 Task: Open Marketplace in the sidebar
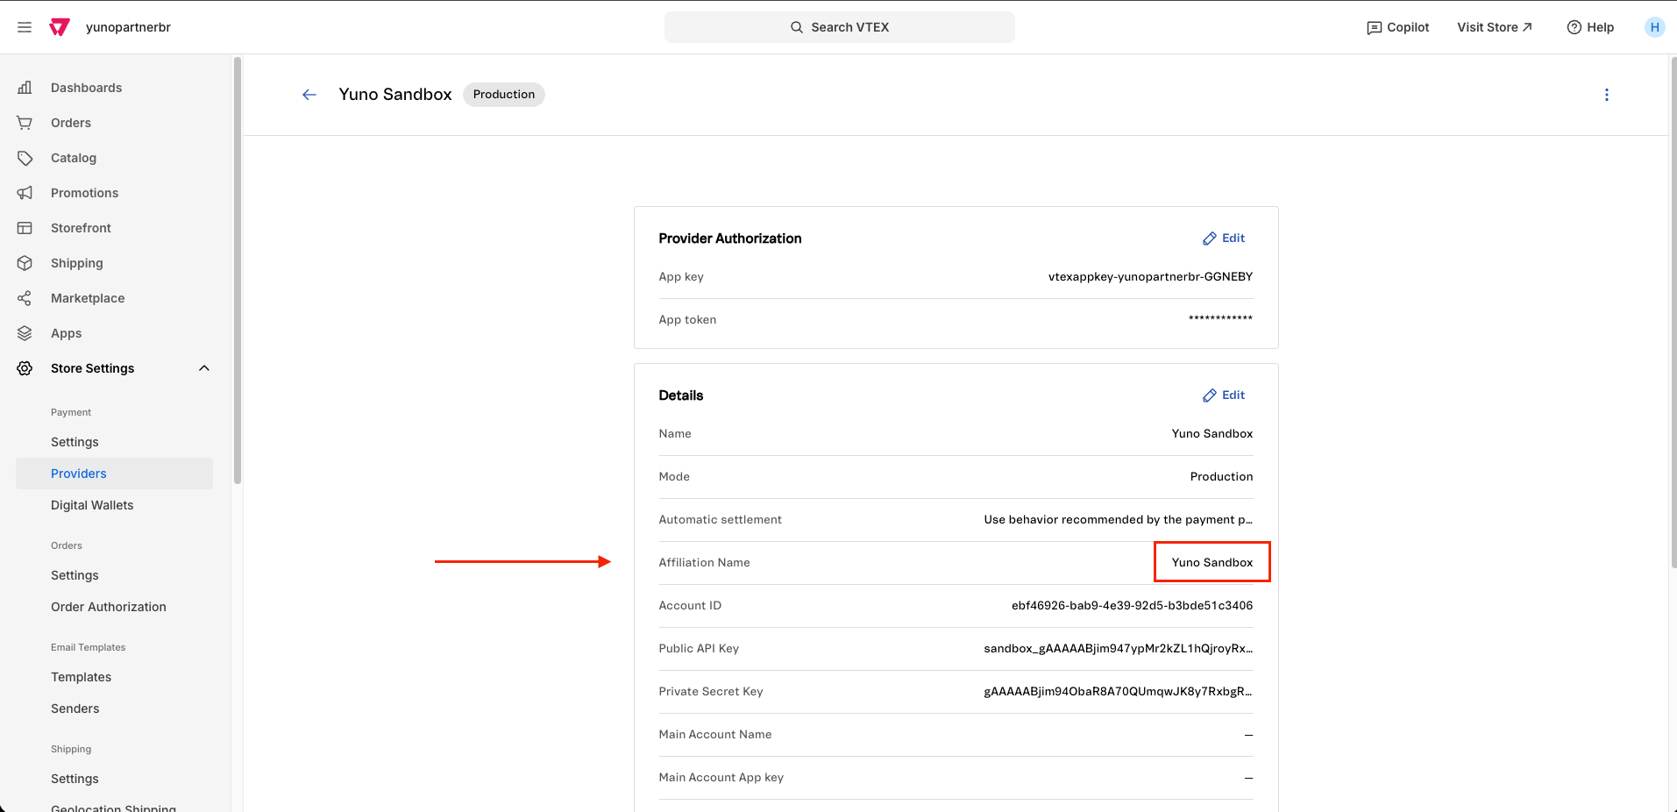(x=88, y=298)
